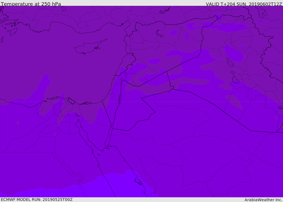Click the 'Temperature at 250 hPa' title text
The image size is (283, 202).
(31, 4)
